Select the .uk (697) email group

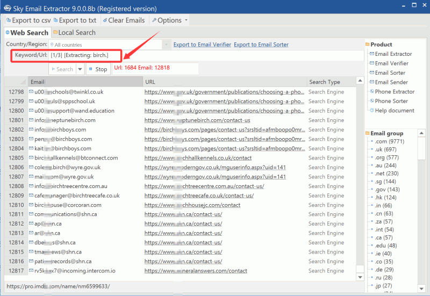click(385, 149)
